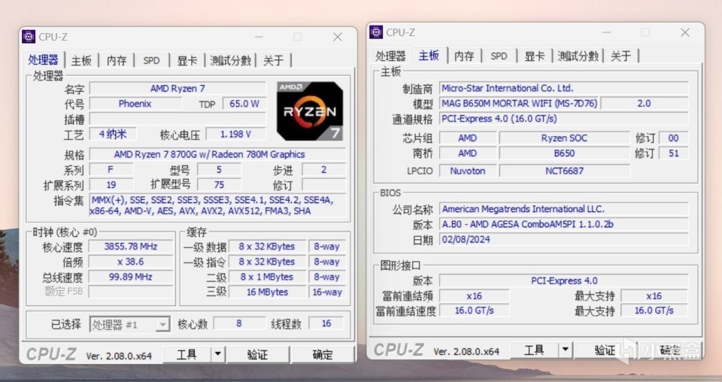Open 关于 tab in left window
722x382 pixels.
[x=274, y=61]
